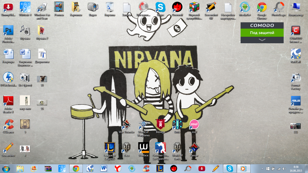
Task: Launch the Skype desktop shortcut
Action: (160, 9)
